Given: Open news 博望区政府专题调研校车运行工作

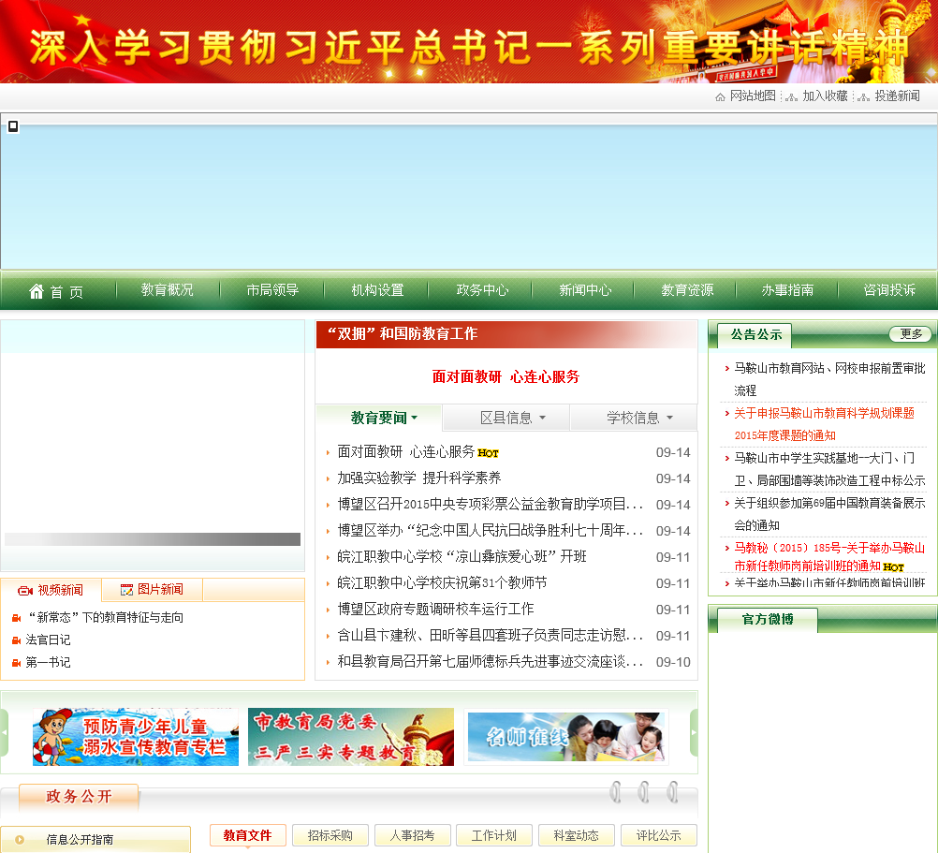Looking at the screenshot, I should point(435,609).
